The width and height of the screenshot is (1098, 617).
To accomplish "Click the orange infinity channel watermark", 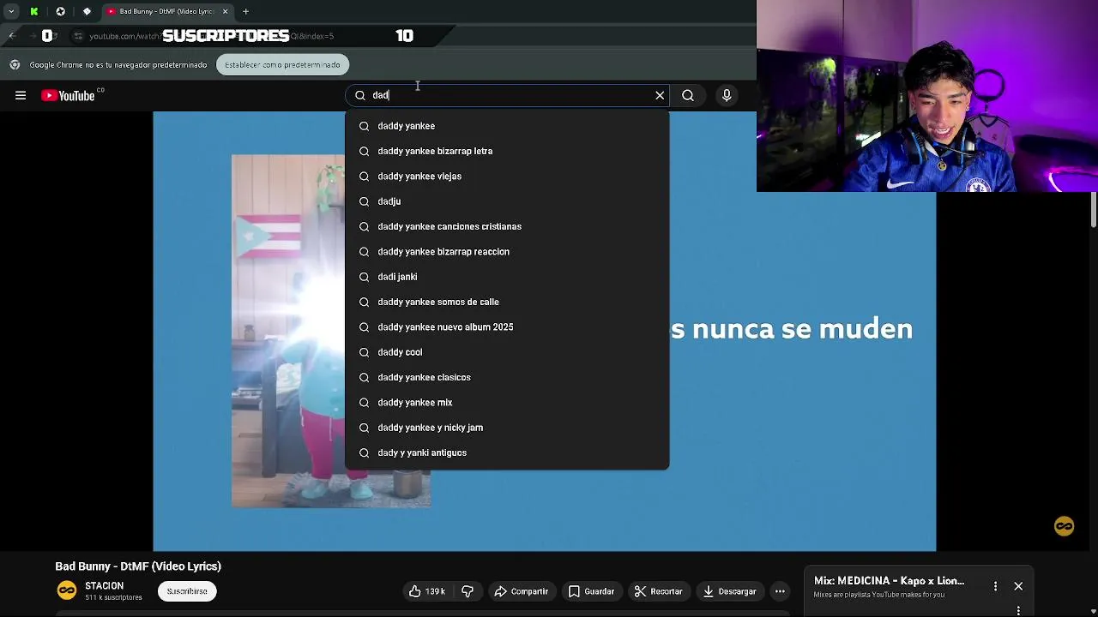I will coord(1064,526).
